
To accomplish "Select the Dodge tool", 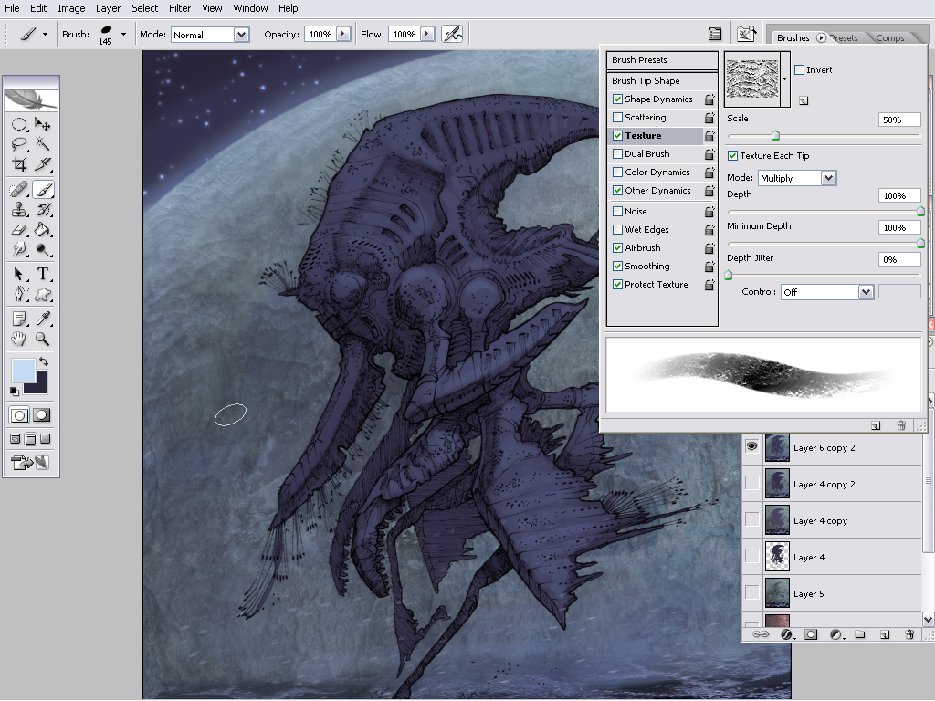I will pos(42,249).
